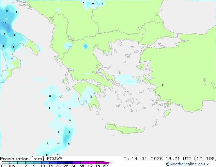Click the 45–50 mm magenta legend swatch
Image resolution: width=216 pixels, height=167 pixels.
tap(100, 163)
